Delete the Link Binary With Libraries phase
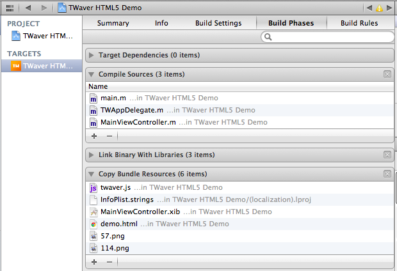Screen dimensions: 397x271 coord(387,155)
